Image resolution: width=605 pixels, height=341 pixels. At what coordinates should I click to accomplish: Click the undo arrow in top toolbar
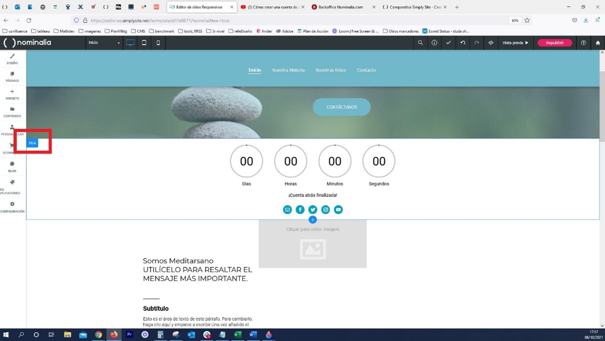462,43
